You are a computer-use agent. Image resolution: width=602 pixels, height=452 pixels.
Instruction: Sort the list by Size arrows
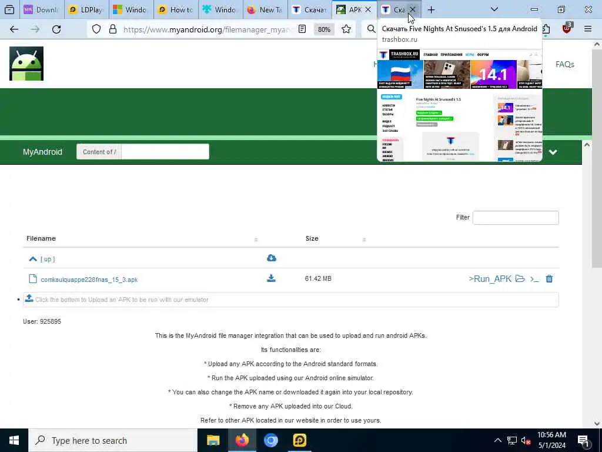pyautogui.click(x=364, y=240)
